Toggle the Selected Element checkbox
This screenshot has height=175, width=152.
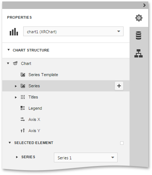pyautogui.click(x=122, y=143)
